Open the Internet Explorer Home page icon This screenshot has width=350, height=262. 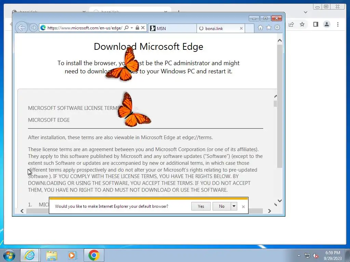coord(260,27)
